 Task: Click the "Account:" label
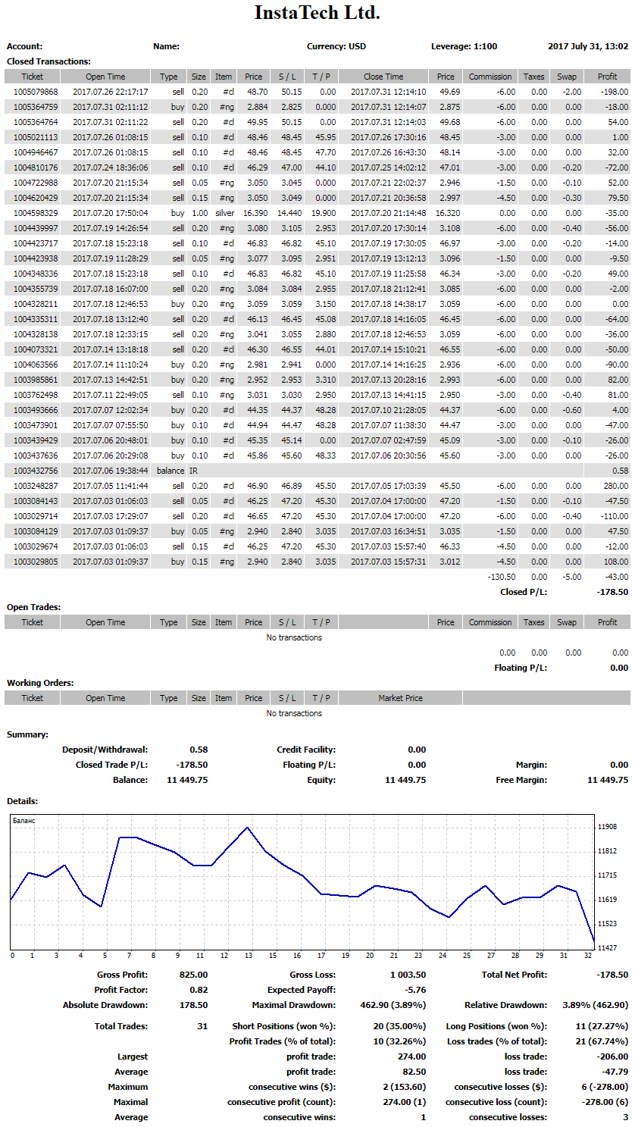pos(25,46)
